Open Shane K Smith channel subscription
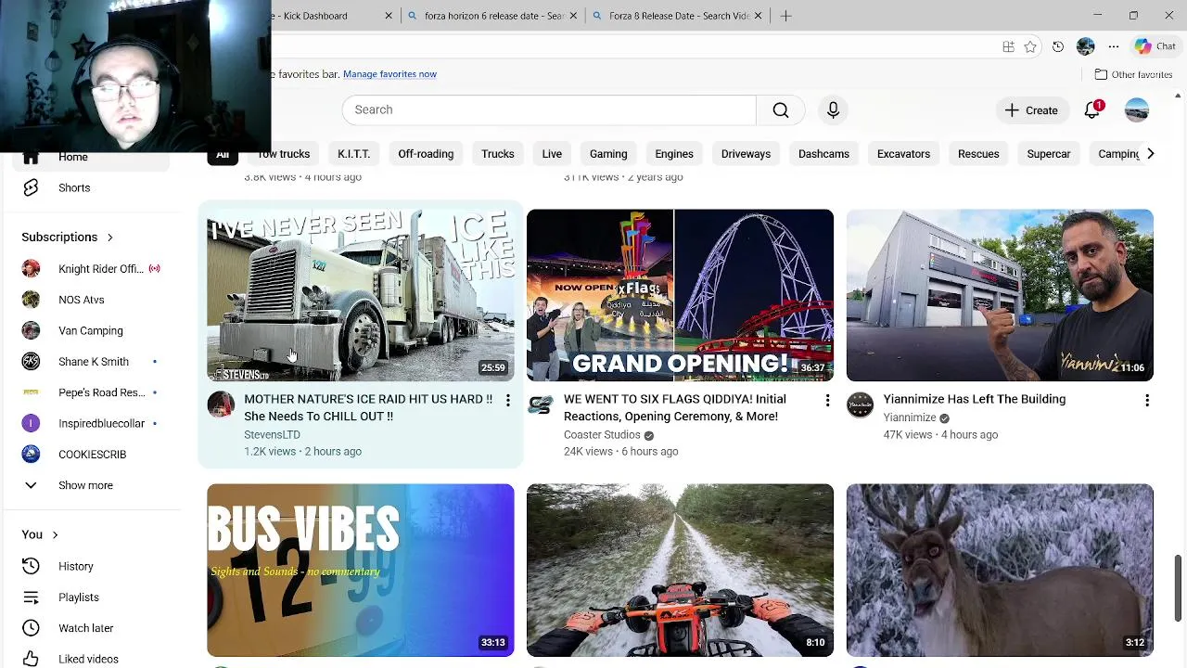Screen dimensions: 1187x668 pyautogui.click(x=91, y=362)
